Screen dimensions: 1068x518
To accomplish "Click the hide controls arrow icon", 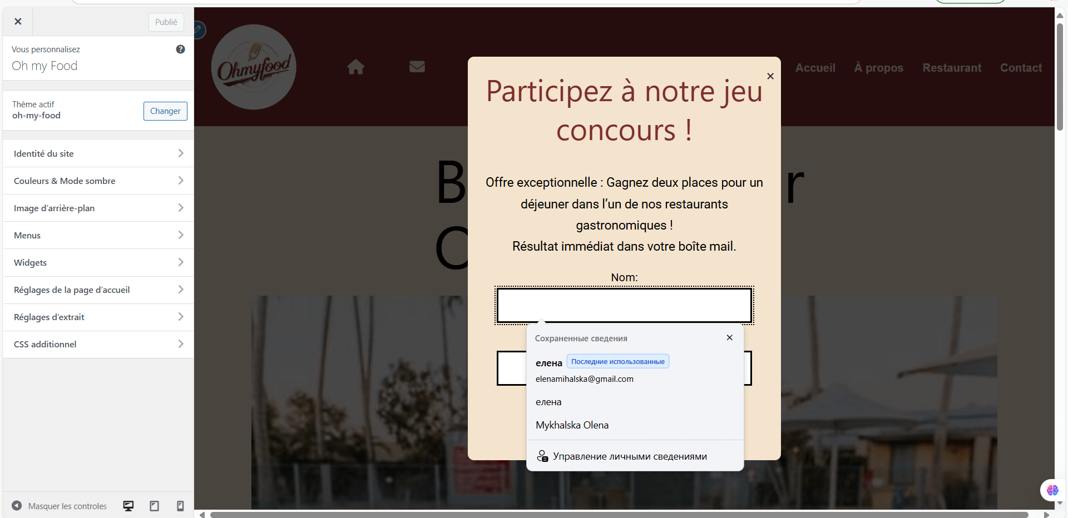I will 16,506.
